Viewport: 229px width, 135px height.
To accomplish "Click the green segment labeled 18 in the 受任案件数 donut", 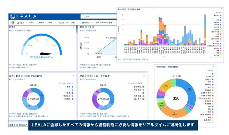I will (162, 104).
